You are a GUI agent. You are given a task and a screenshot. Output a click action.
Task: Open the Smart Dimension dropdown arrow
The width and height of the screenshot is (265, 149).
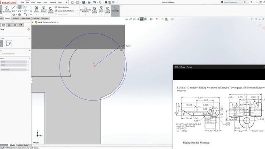pyautogui.click(x=7, y=15)
